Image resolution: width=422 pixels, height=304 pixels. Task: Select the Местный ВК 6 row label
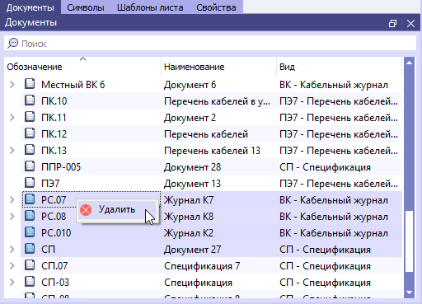coord(73,85)
